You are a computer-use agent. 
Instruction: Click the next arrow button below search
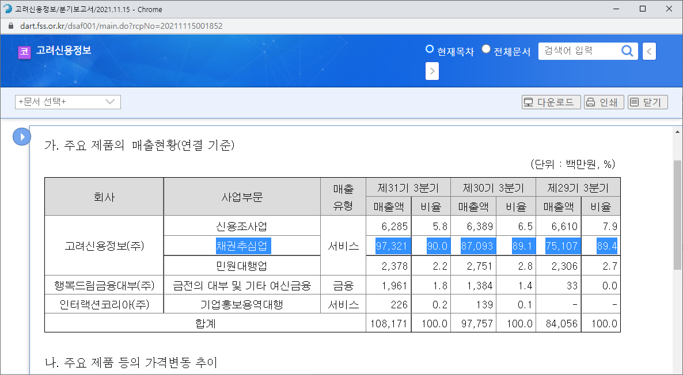(432, 71)
